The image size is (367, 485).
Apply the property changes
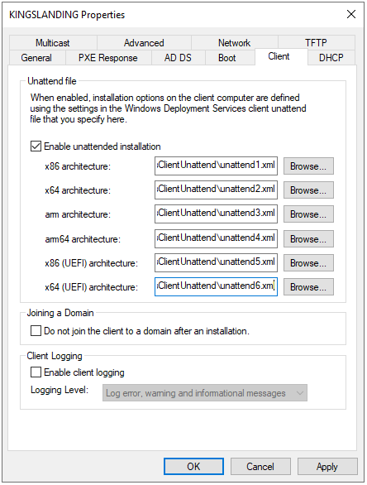327,466
